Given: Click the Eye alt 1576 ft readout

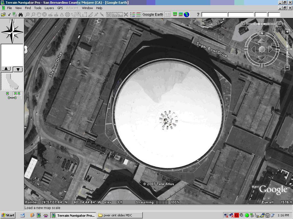Looking at the screenshot, I should coord(277,202).
